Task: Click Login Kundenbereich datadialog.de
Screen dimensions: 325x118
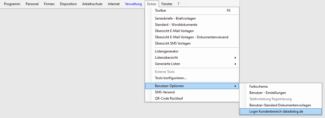Action: 276,111
